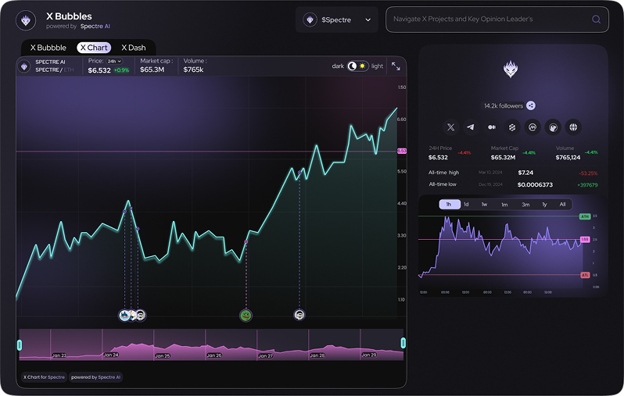
Task: Click the rightmost avatar in the three-avatar cluster
Action: click(141, 316)
